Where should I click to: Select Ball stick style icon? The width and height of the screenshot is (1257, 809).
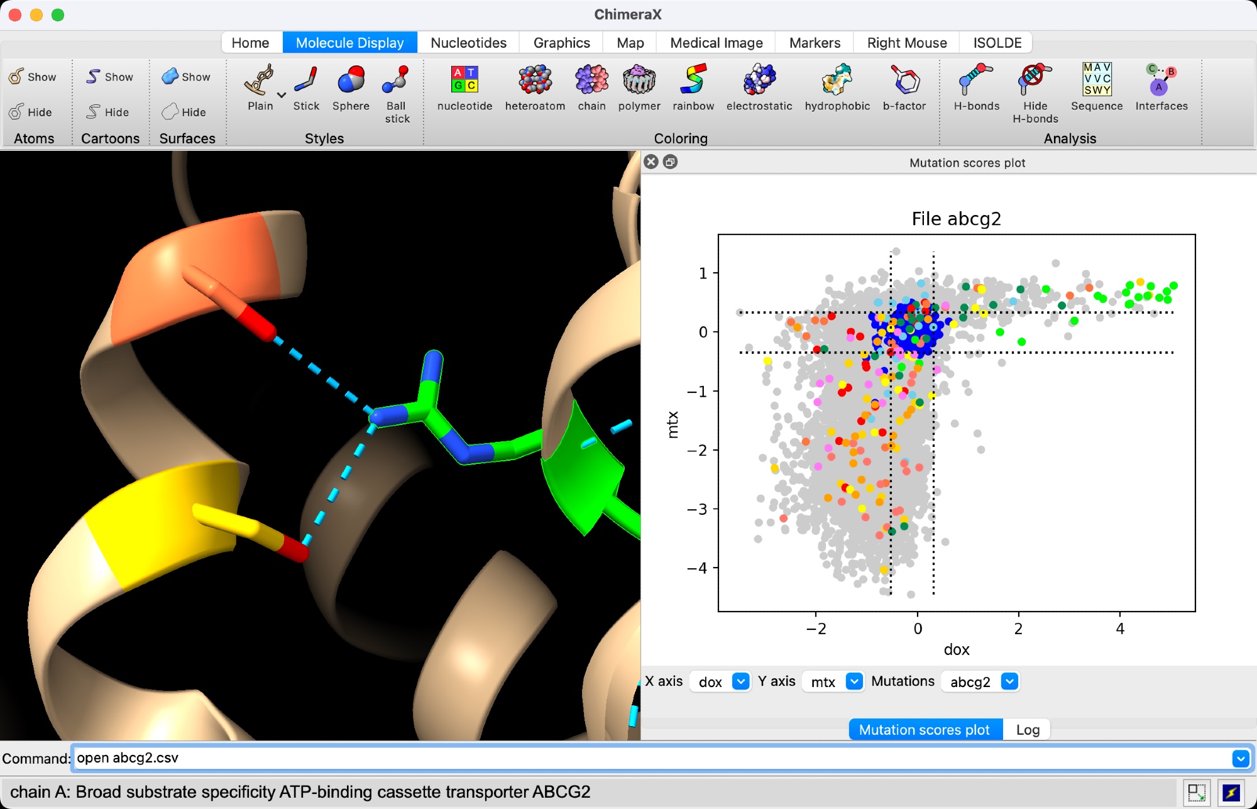(397, 82)
